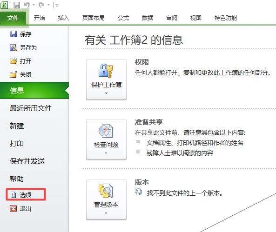Switch to the 插入 ribbon tab
Image resolution: width=276 pixels, height=232 pixels.
(64, 18)
